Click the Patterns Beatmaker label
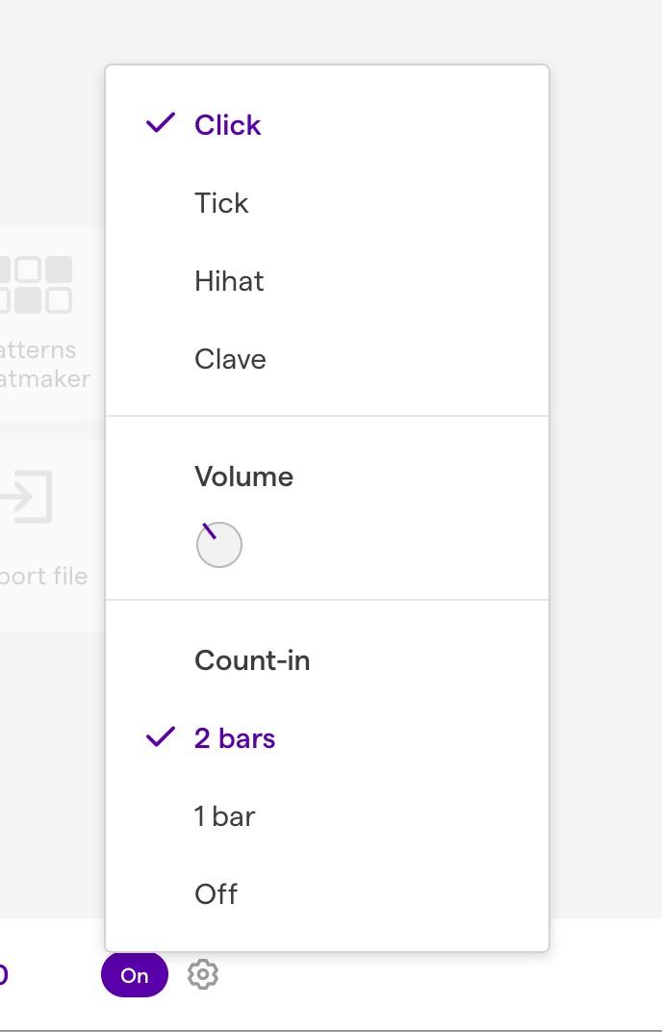Screen dimensions: 662x1032 44,364
